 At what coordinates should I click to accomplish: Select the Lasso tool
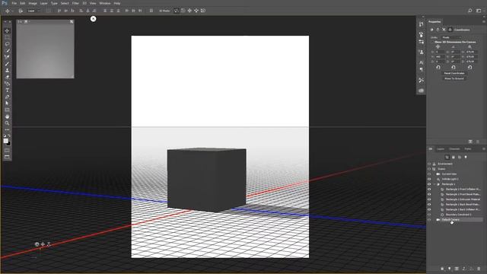pyautogui.click(x=7, y=44)
